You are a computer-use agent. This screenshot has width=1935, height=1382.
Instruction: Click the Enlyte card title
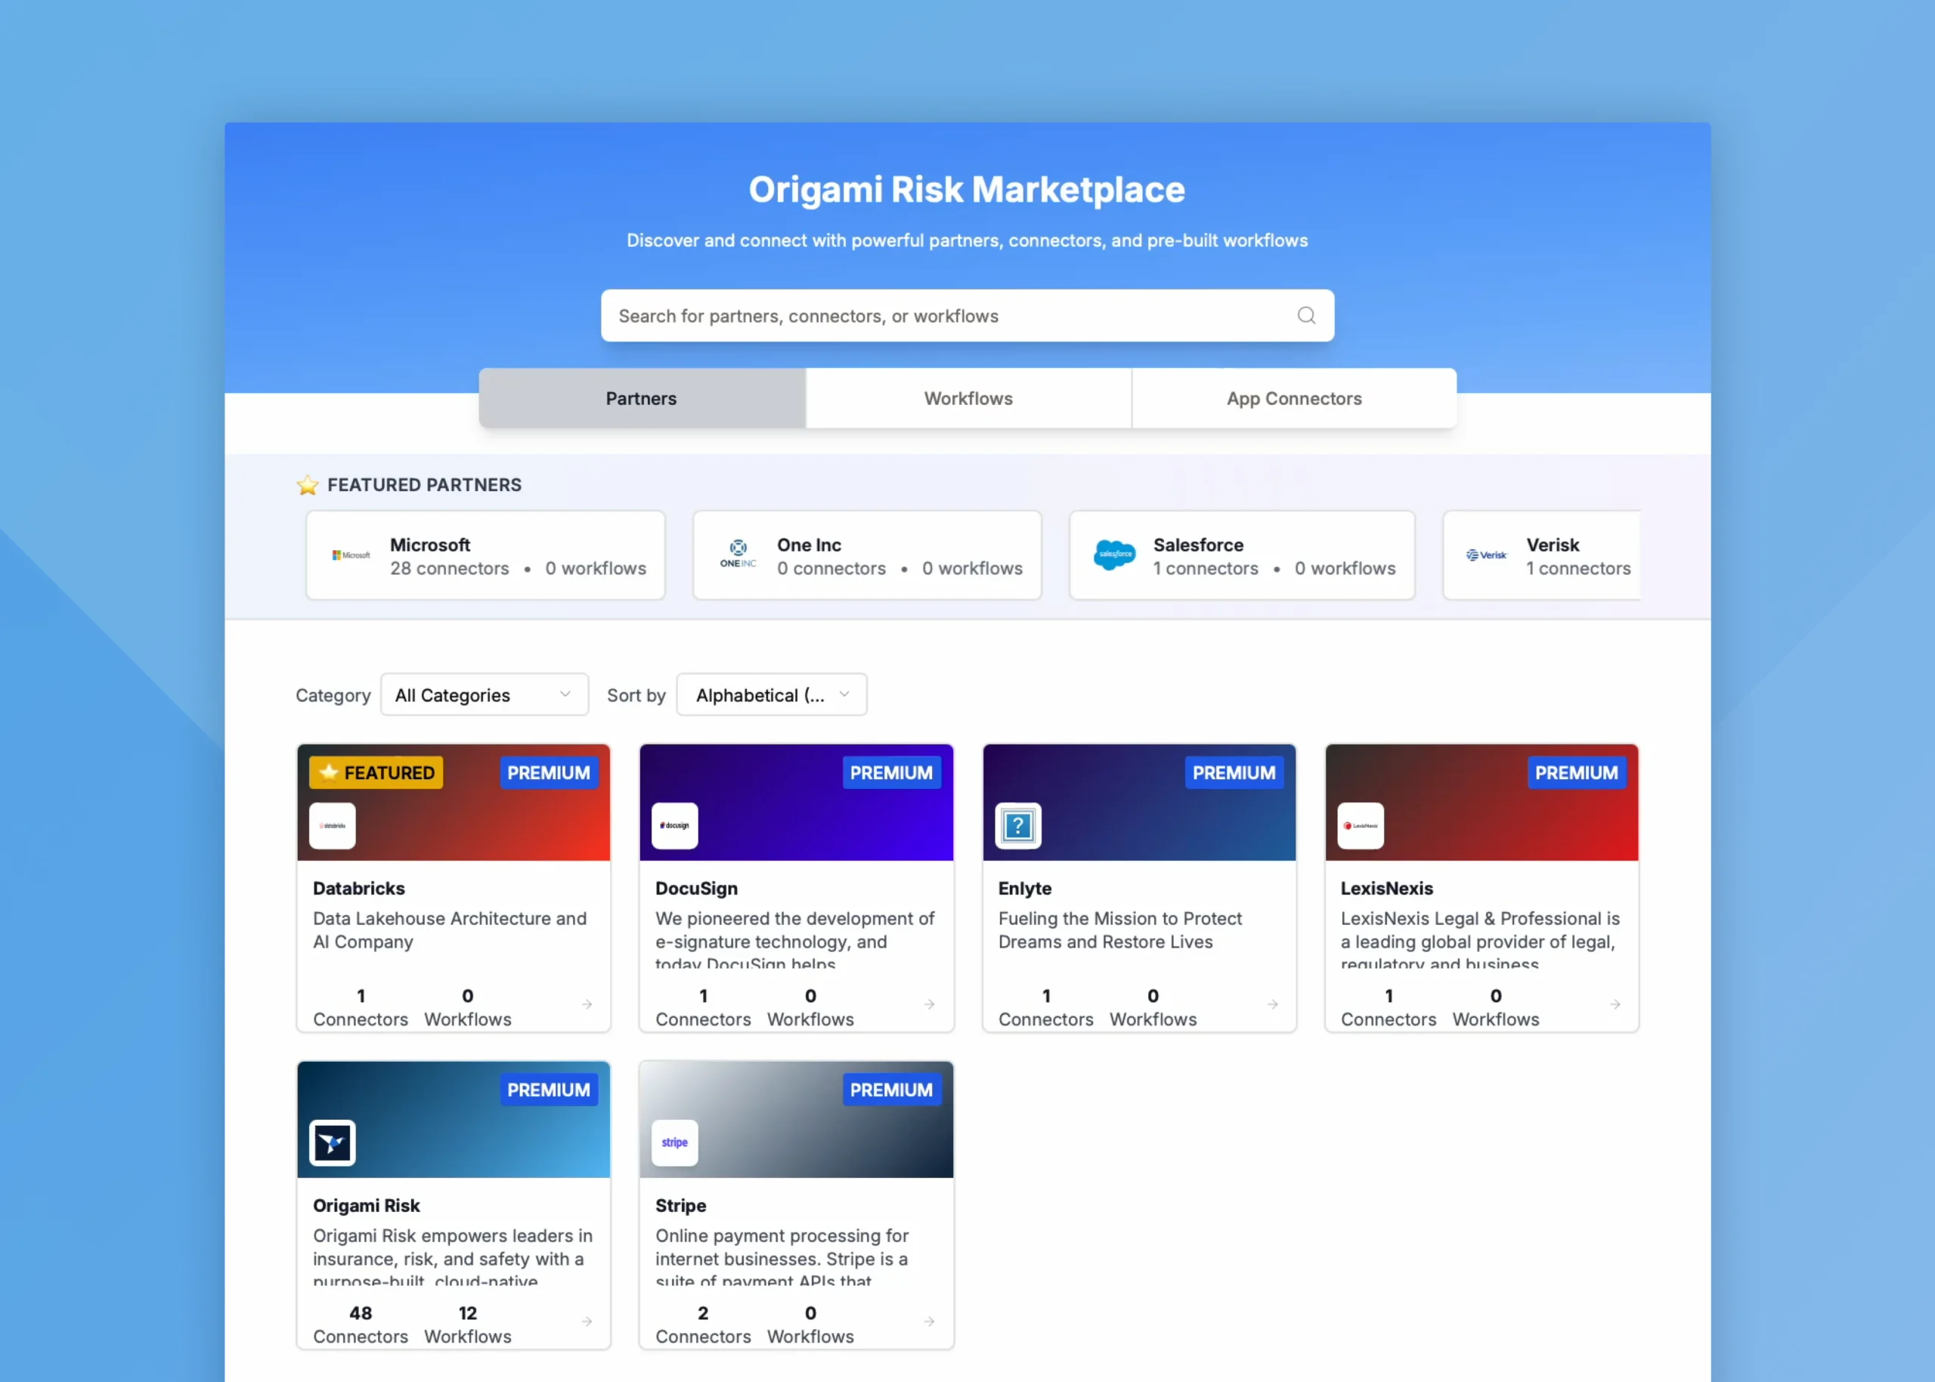1025,889
